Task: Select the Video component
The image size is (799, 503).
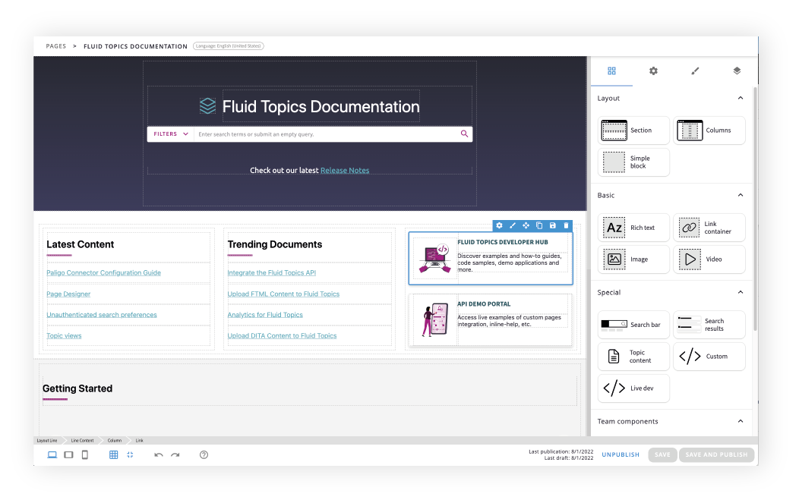Action: point(709,259)
